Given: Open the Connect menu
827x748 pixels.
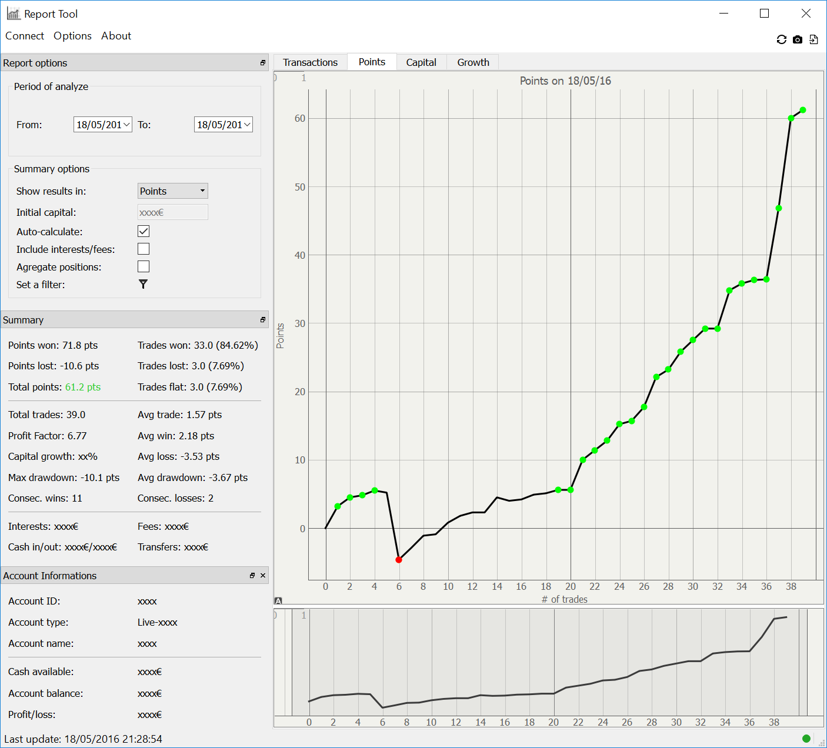Looking at the screenshot, I should (x=25, y=36).
